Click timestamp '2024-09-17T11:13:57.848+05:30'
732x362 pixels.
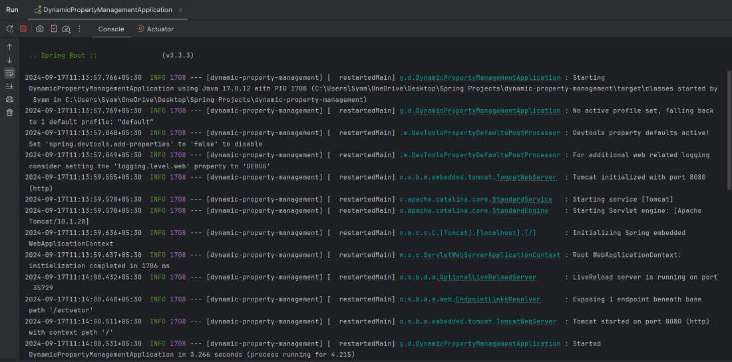click(83, 132)
